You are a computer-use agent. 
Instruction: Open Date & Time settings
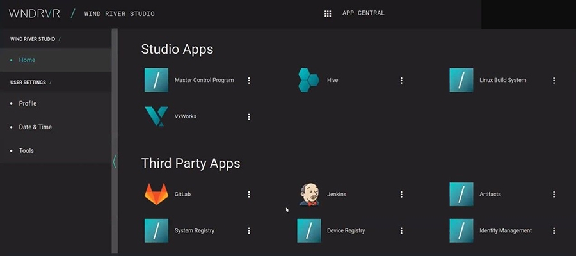click(56, 127)
